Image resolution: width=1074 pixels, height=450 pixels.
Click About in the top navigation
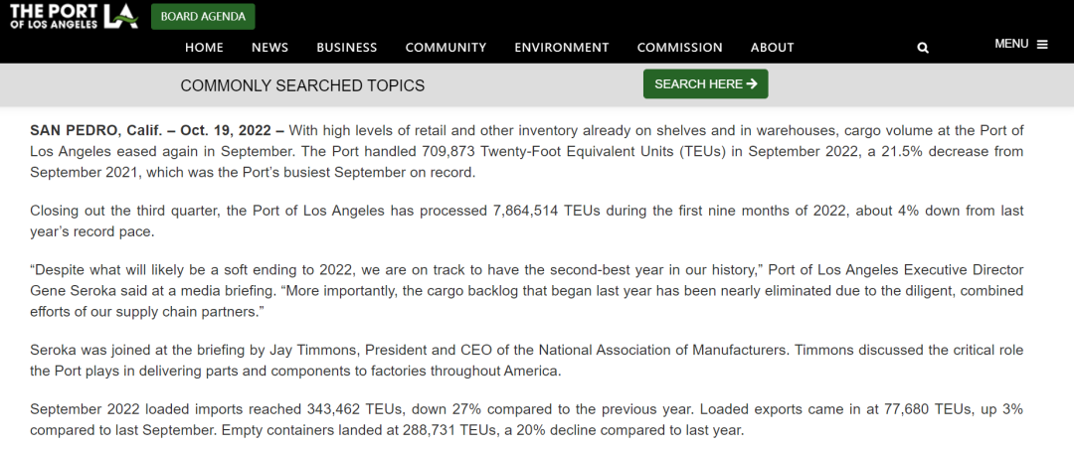pos(772,48)
